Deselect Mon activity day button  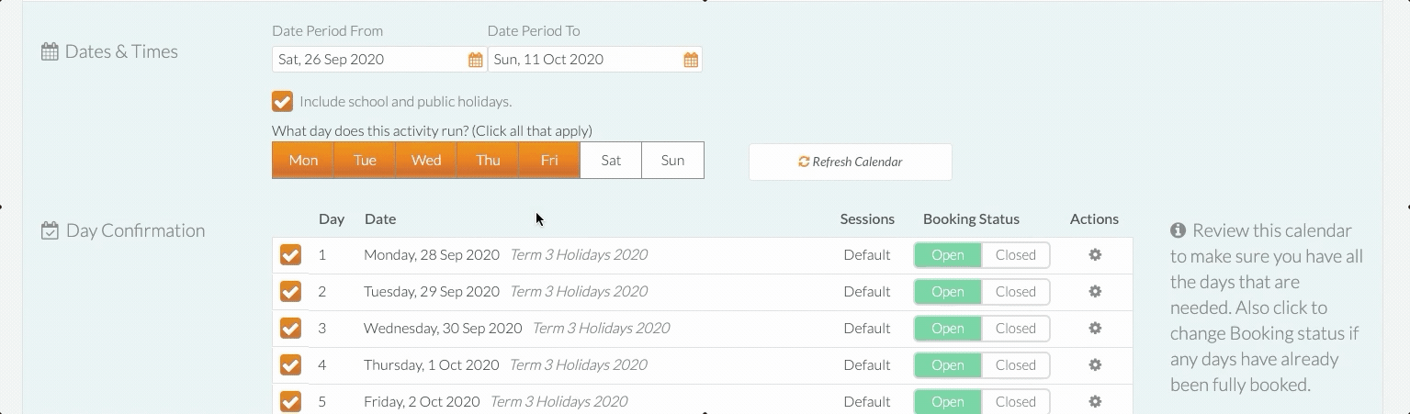tap(303, 160)
